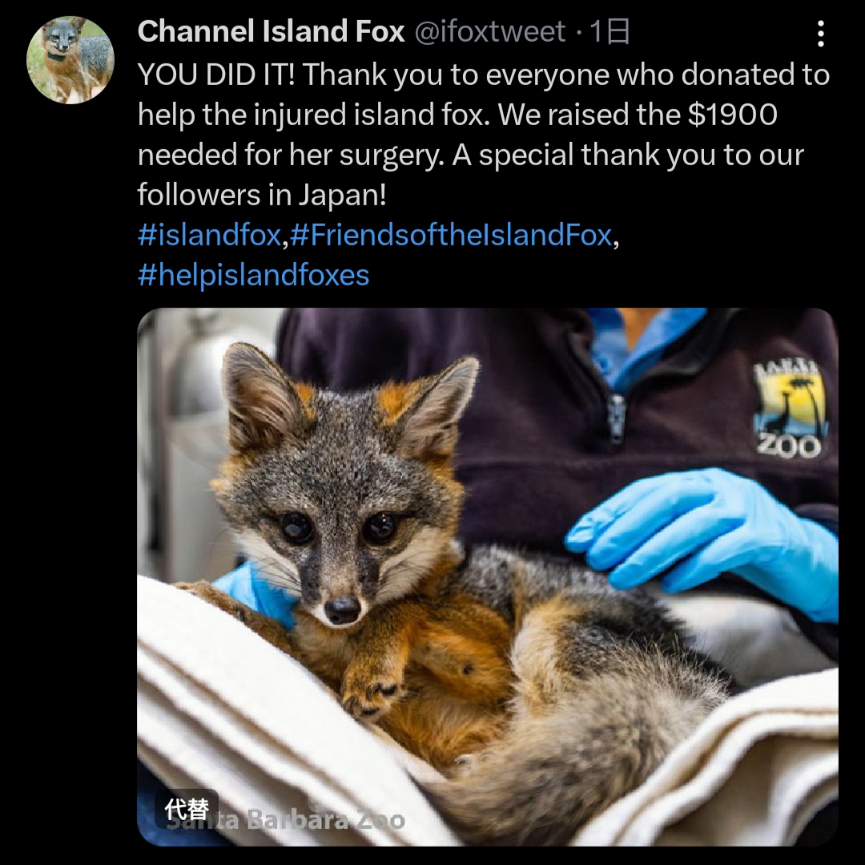Open the @ifoxtweet handle link
The width and height of the screenshot is (865, 865).
point(489,31)
